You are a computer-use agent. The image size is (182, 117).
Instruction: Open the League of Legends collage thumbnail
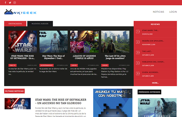84,42
